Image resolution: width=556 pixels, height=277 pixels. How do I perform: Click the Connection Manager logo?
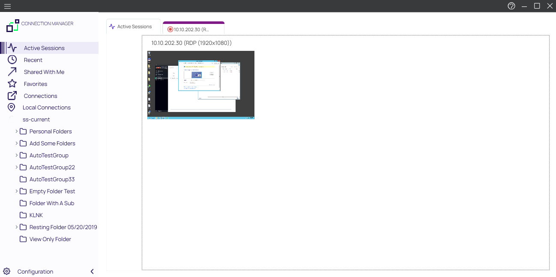13,26
